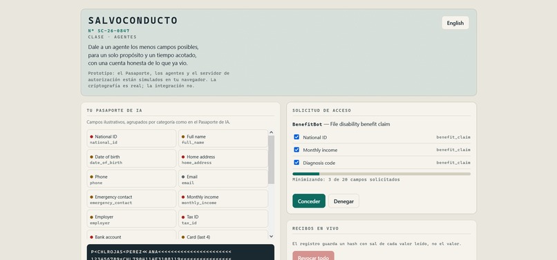Click the SALVOCONDUCTO title
557x260 pixels.
133,21
